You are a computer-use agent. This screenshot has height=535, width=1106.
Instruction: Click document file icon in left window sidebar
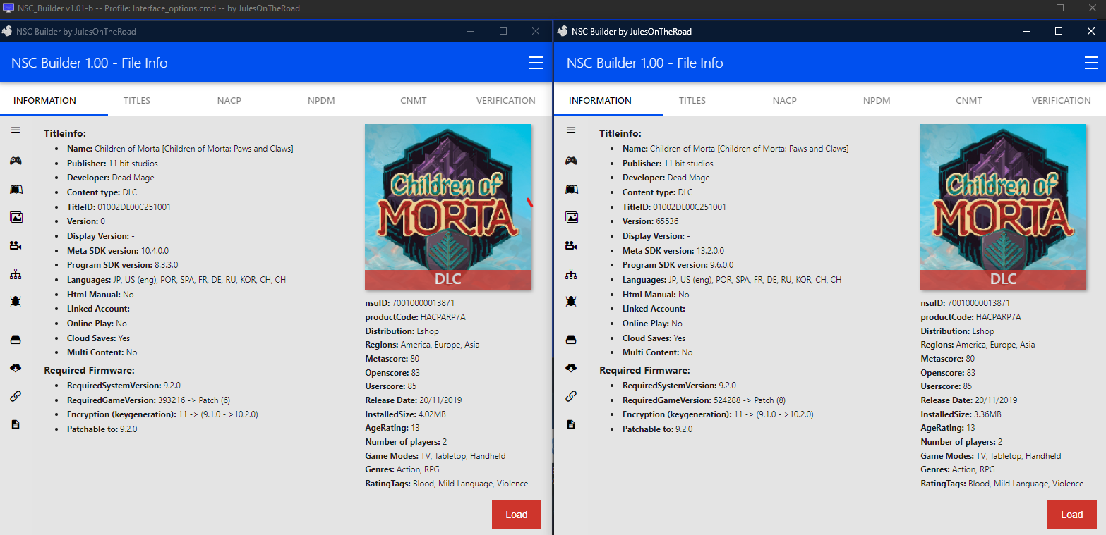(x=16, y=424)
